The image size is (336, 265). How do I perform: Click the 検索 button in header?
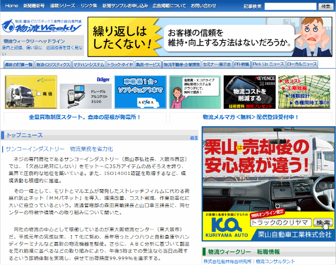point(325,6)
